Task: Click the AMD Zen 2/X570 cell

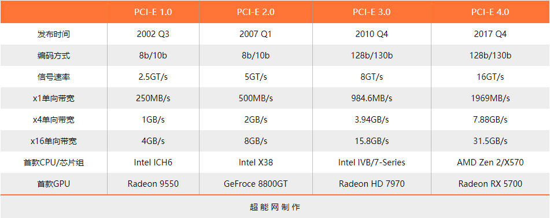Action: coord(490,162)
